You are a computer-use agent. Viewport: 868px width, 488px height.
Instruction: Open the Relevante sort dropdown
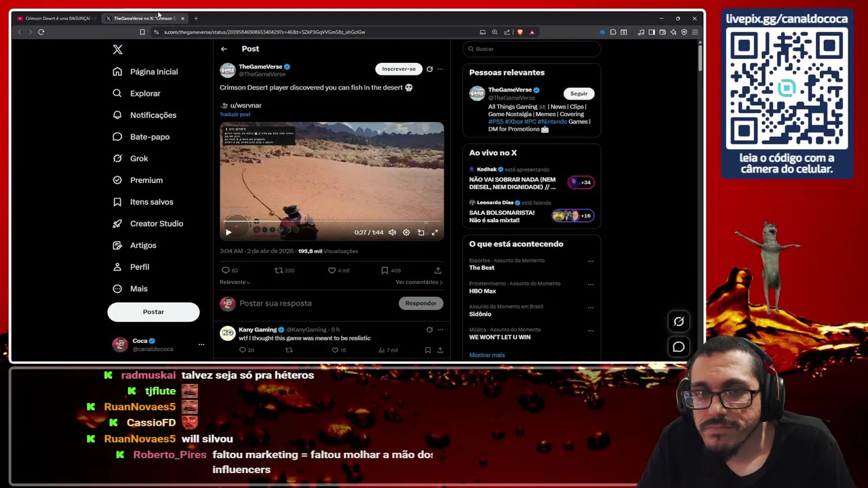235,282
